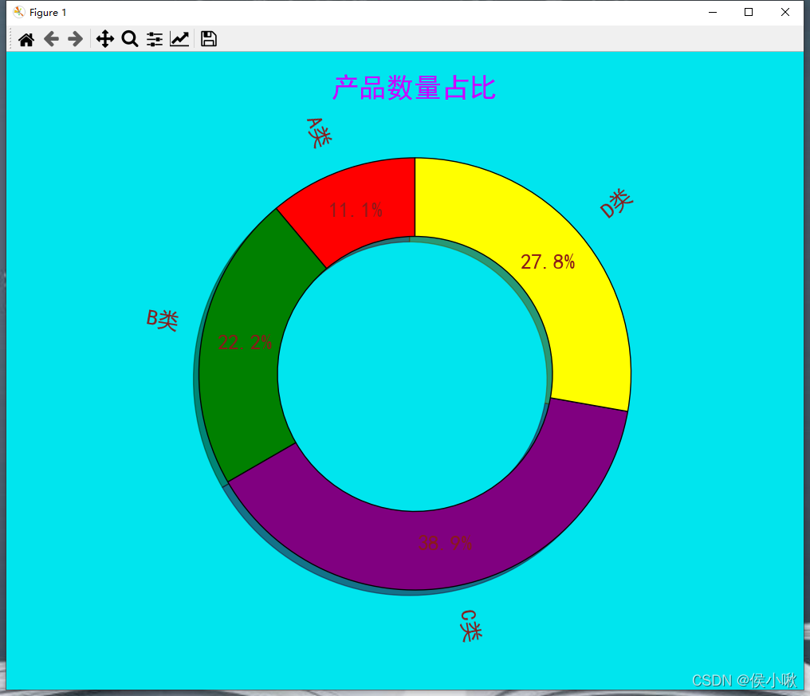Minimize the Figure 1 window

tap(713, 12)
